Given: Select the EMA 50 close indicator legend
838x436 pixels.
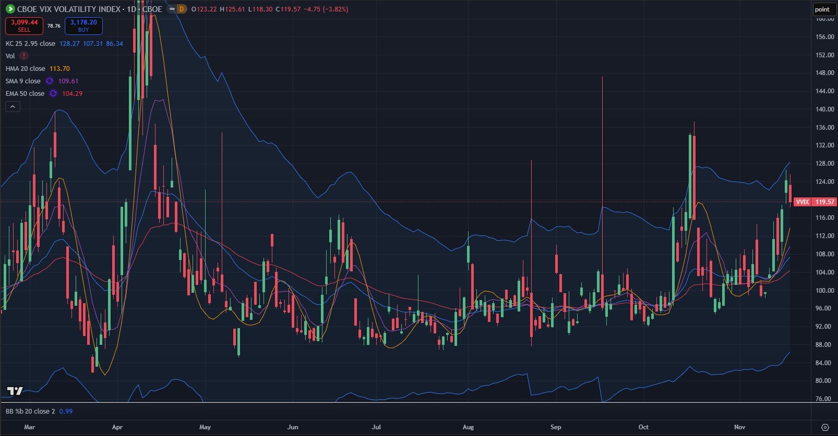Looking at the screenshot, I should pos(25,93).
